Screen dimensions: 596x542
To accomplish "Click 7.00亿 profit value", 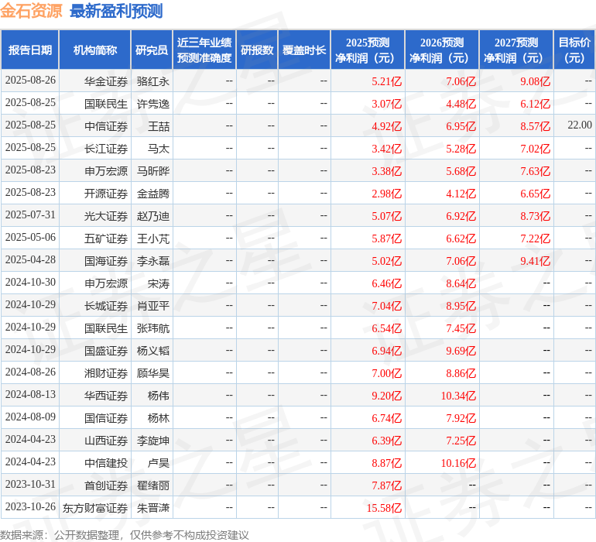I will point(386,373).
